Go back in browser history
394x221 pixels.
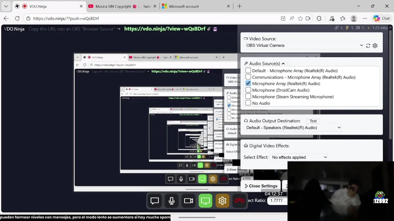(x=6, y=18)
